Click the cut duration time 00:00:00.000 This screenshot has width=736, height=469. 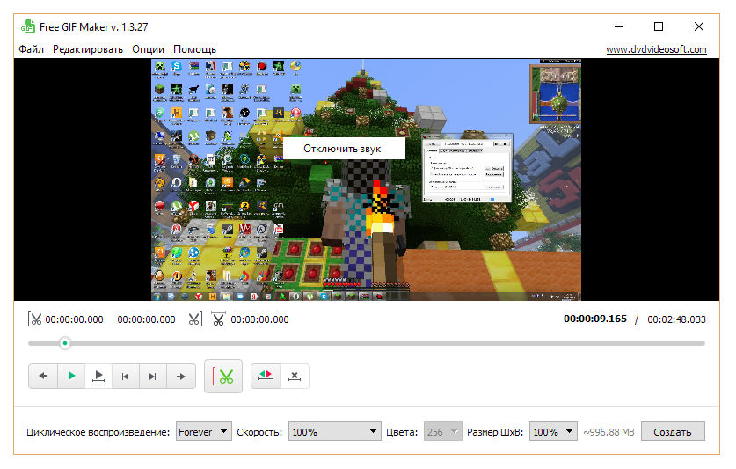tap(259, 319)
